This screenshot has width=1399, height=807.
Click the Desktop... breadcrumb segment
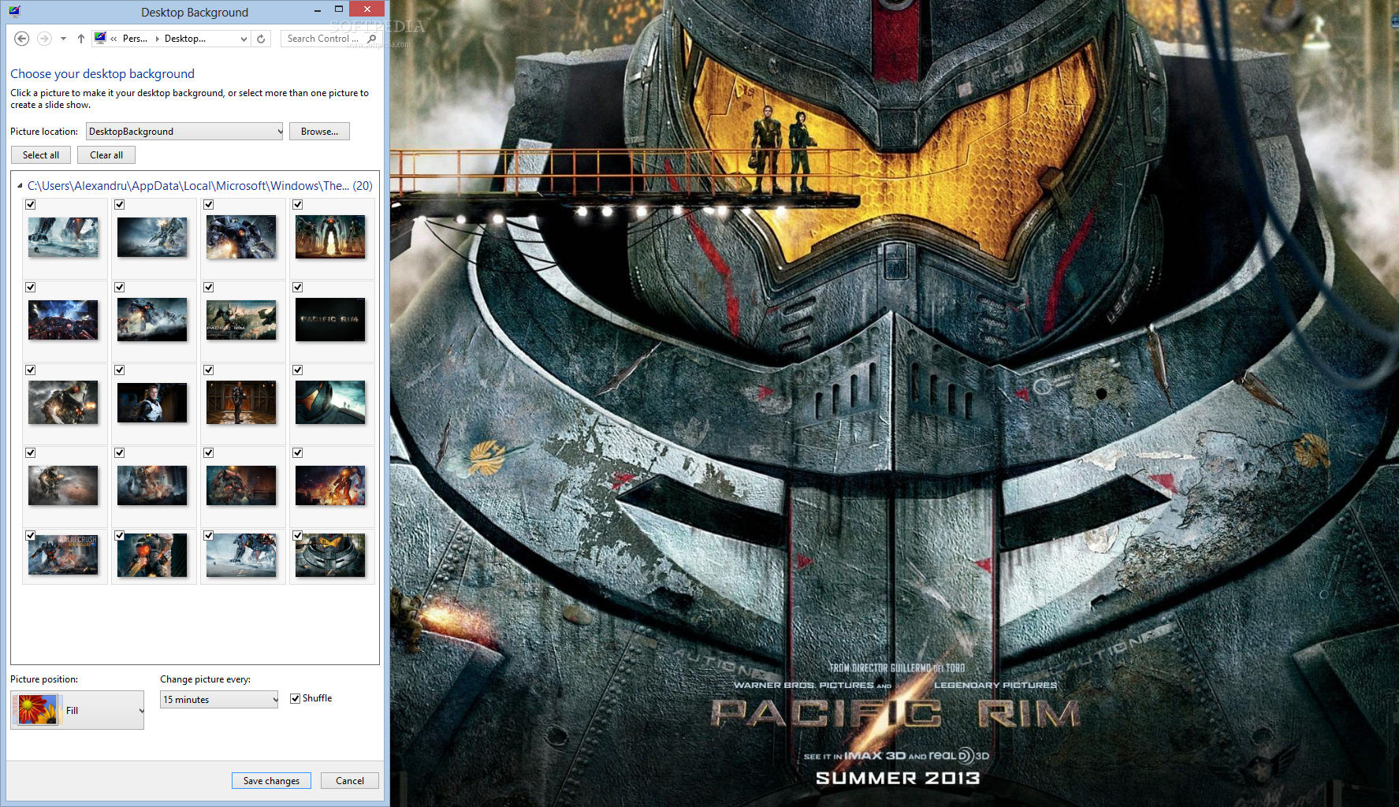tap(185, 39)
